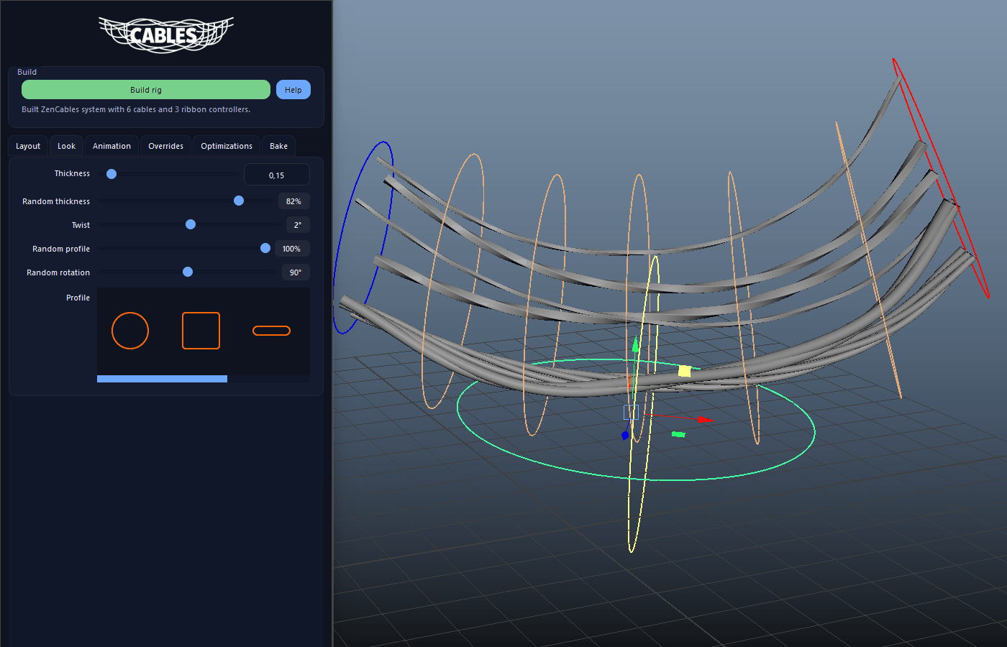Viewport: 1007px width, 647px height.
Task: Click the Random profile slider handle
Action: click(x=265, y=248)
